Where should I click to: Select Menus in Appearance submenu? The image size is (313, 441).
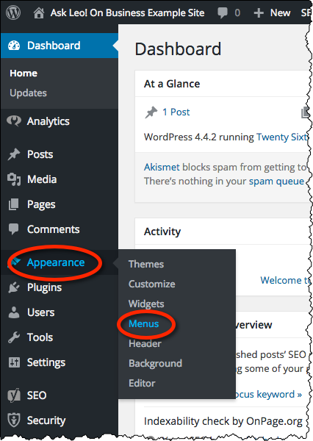144,323
